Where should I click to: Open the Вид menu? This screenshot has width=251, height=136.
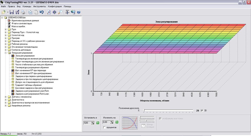pos(19,7)
